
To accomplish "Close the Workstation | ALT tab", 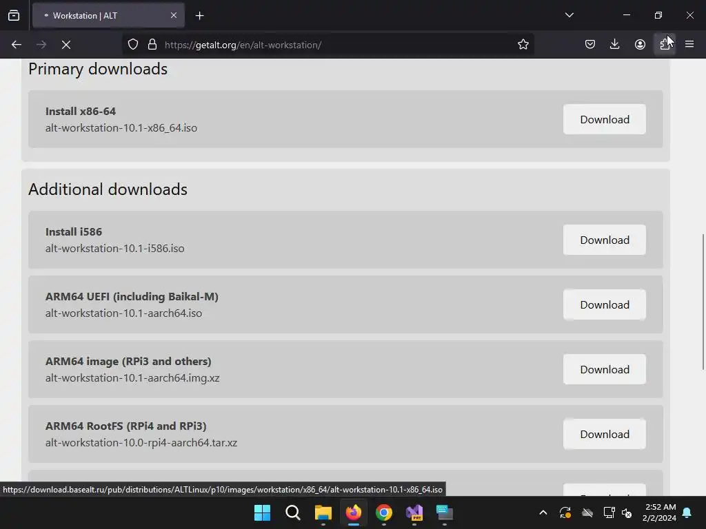I will pyautogui.click(x=173, y=16).
